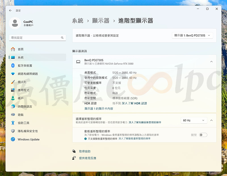Image resolution: width=227 pixels, height=176 pixels.
Task: Click the BenQ PD2730S header row title
Action: pos(94,60)
